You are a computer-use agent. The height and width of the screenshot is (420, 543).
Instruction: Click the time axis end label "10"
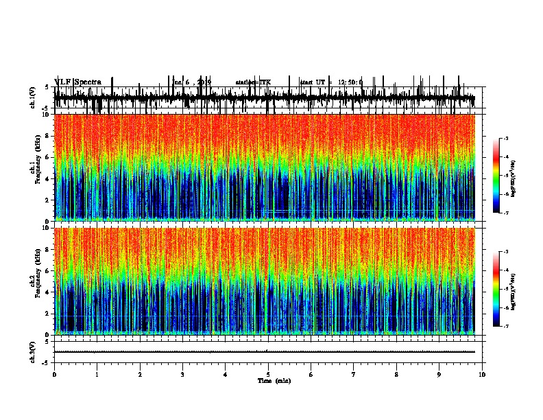point(482,375)
